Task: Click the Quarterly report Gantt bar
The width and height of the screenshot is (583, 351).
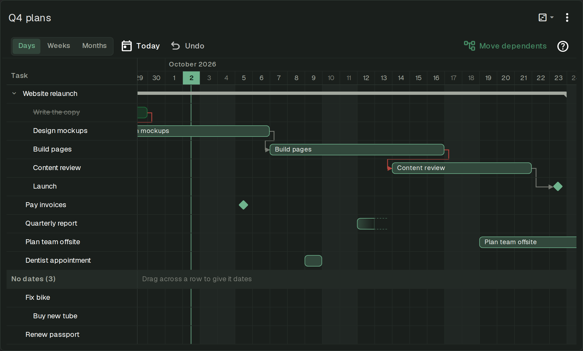Action: (366, 224)
